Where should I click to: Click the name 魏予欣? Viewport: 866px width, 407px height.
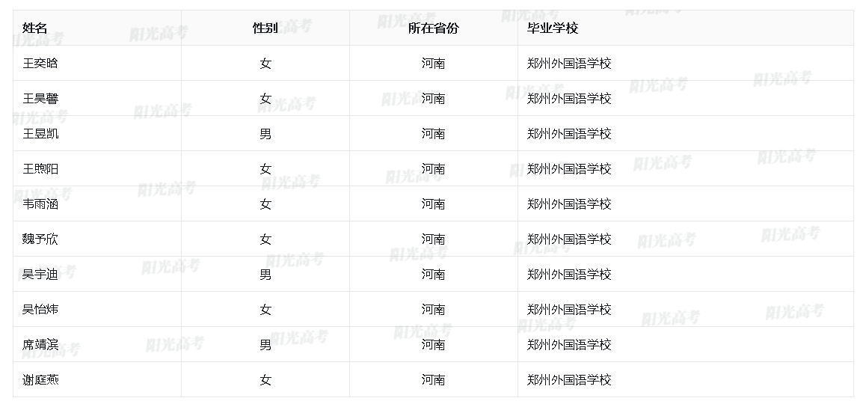40,239
